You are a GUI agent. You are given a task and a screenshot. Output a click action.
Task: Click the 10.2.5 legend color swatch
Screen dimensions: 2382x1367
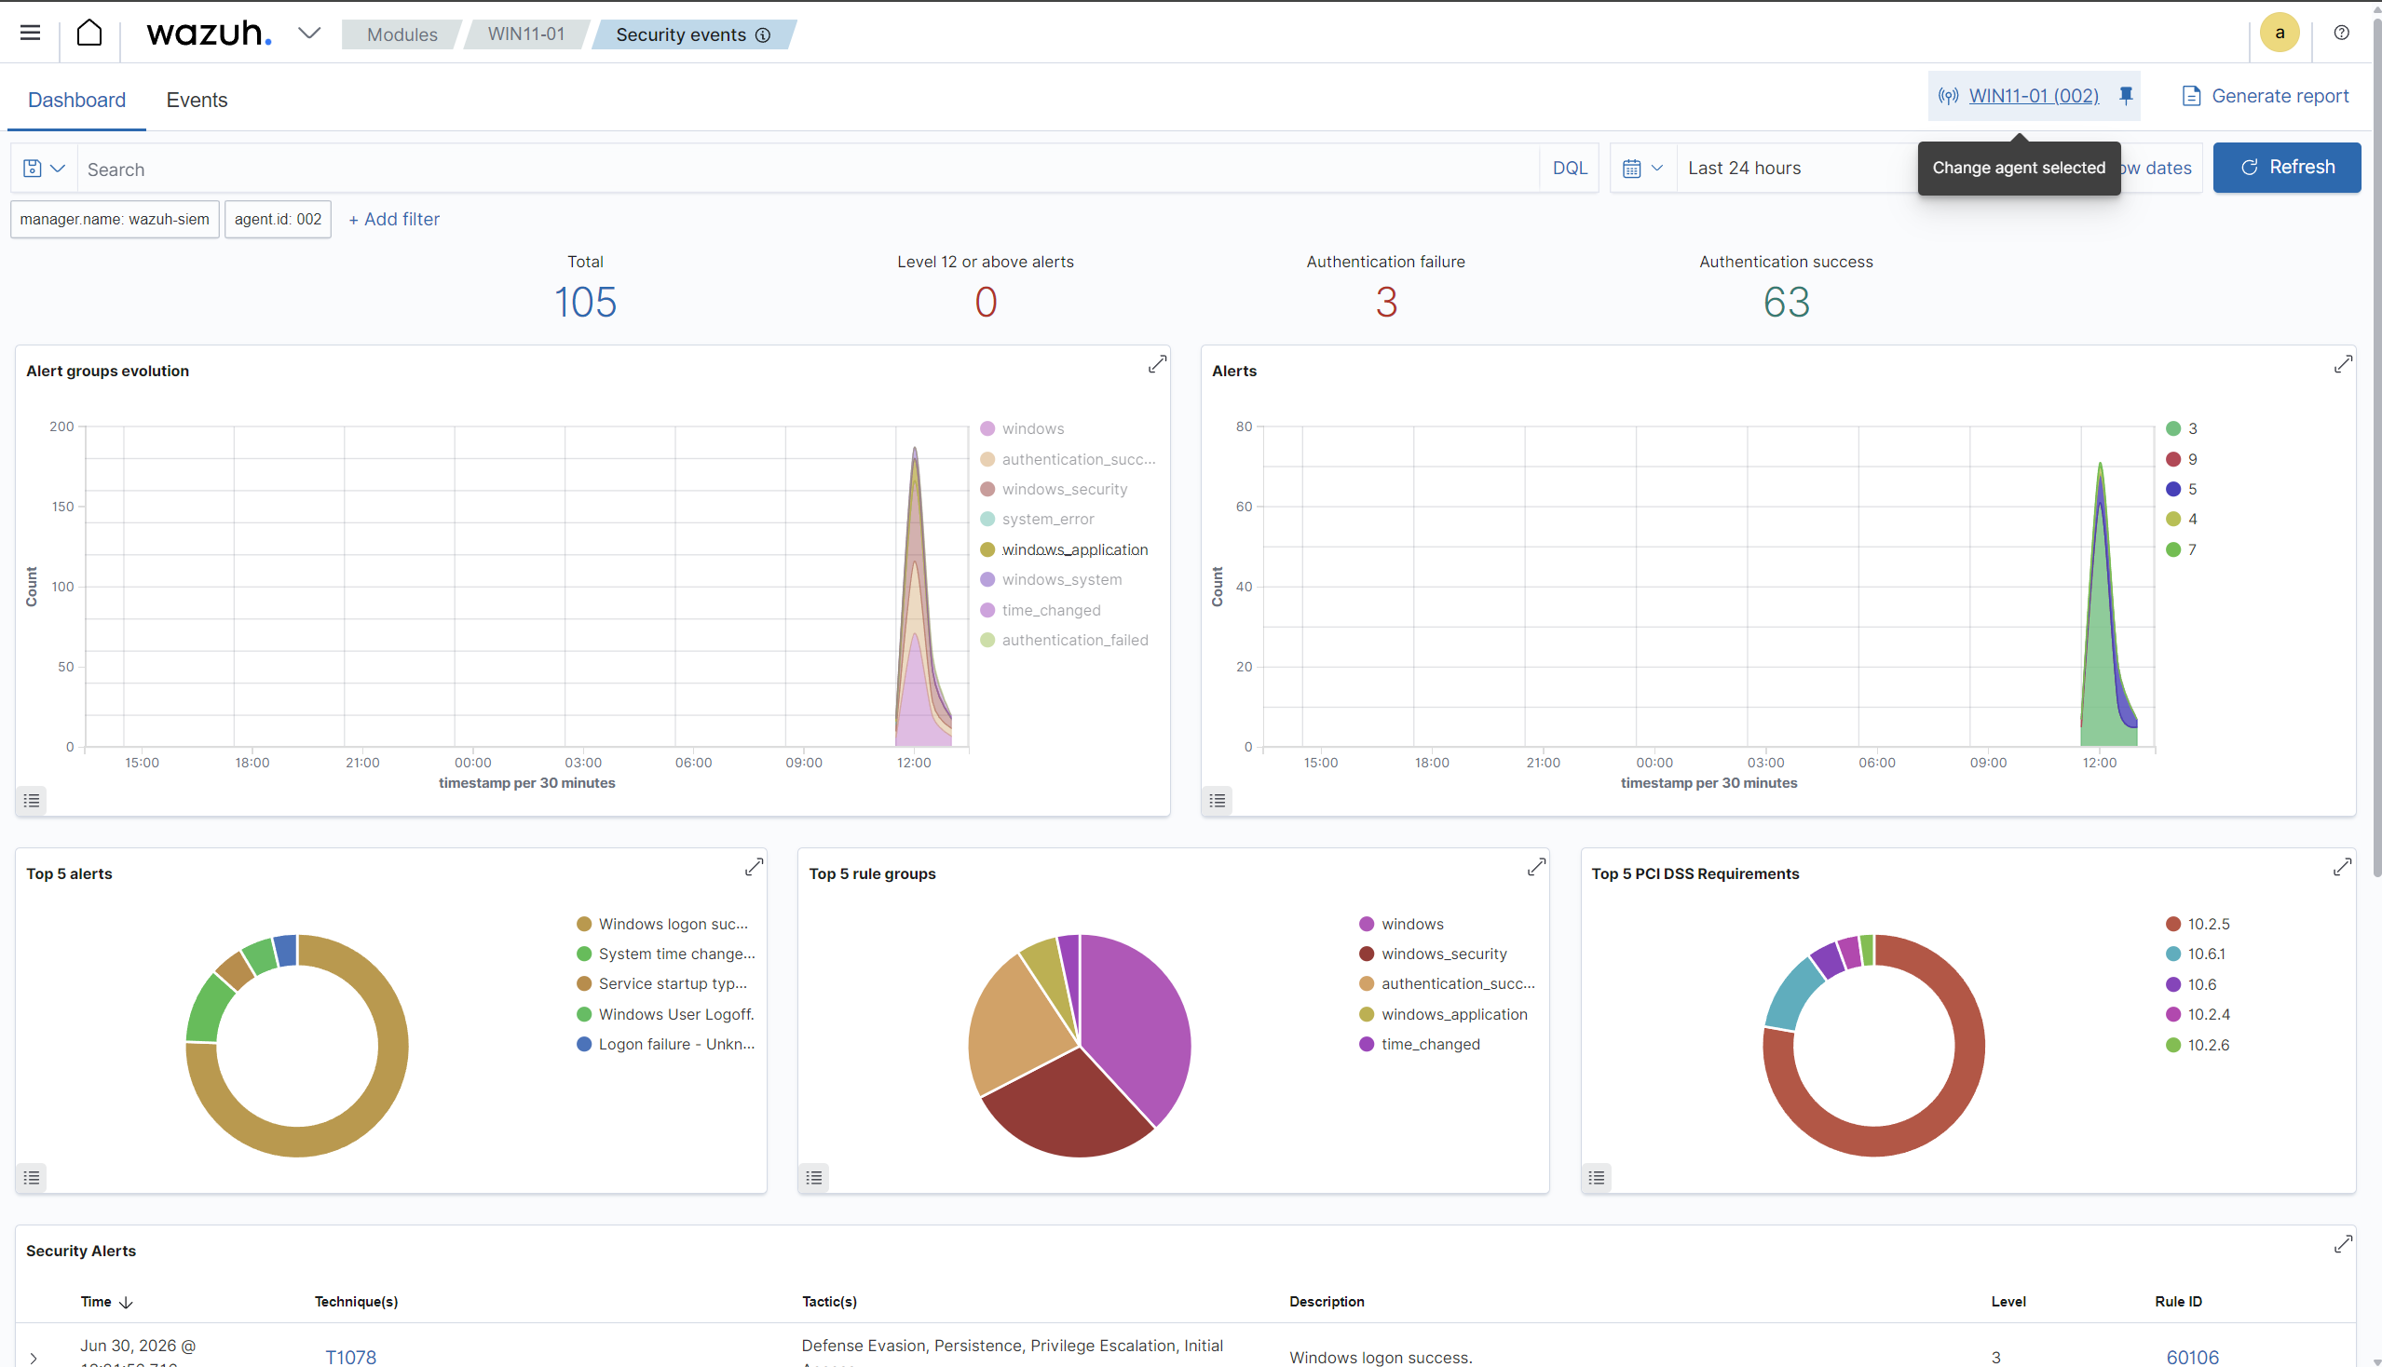pos(2172,924)
